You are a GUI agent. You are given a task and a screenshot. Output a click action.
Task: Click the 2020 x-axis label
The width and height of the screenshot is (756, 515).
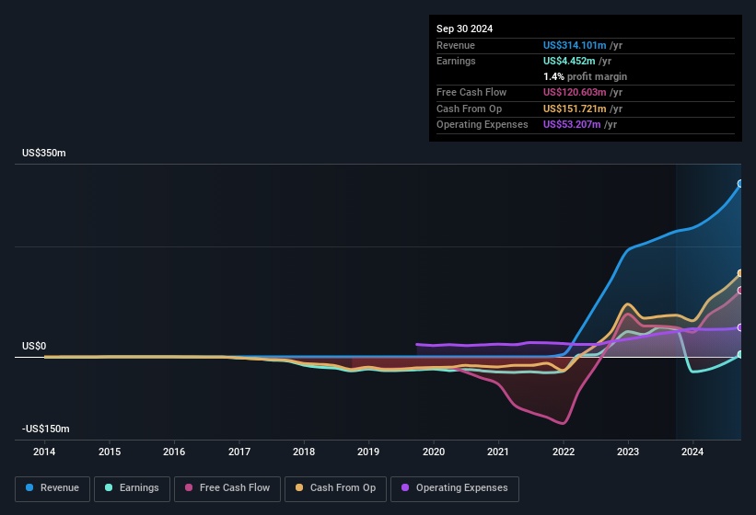tap(434, 452)
